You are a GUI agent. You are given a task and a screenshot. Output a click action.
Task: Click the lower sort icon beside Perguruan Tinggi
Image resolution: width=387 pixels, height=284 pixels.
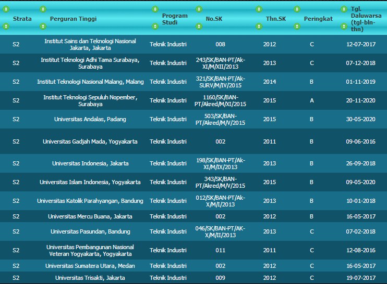[43, 26]
